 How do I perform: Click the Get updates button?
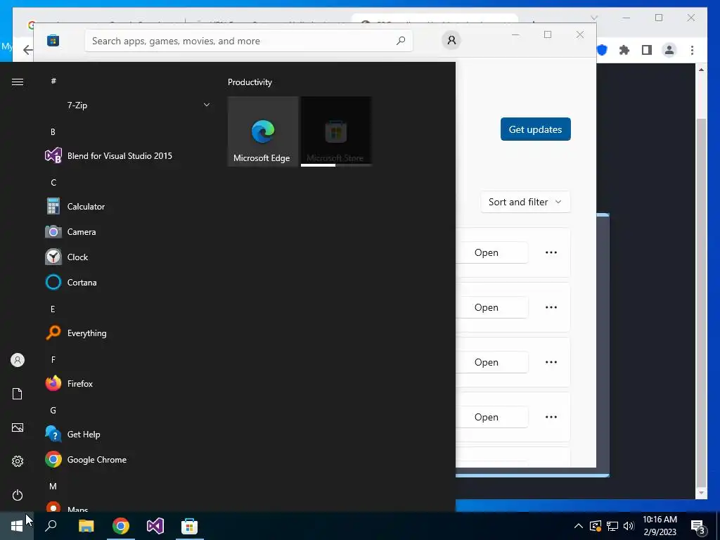[535, 129]
